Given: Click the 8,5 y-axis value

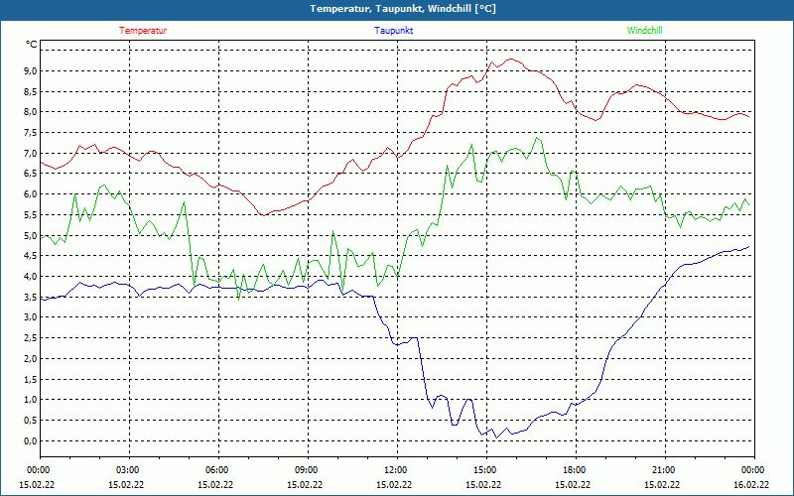Looking at the screenshot, I should 31,91.
